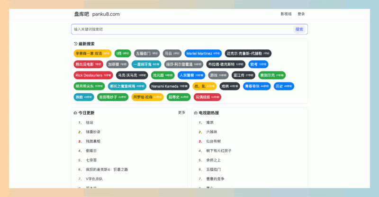Open 树下有片红房子 in 电视剧热搜 list

[x=219, y=151]
